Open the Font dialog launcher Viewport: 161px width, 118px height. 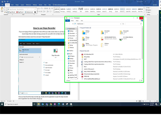coord(34,15)
